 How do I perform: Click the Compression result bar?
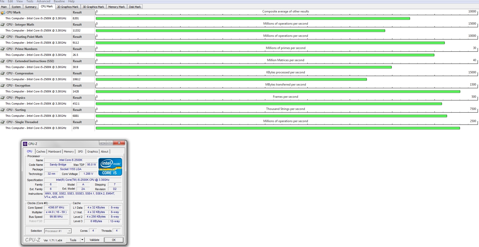click(231, 79)
